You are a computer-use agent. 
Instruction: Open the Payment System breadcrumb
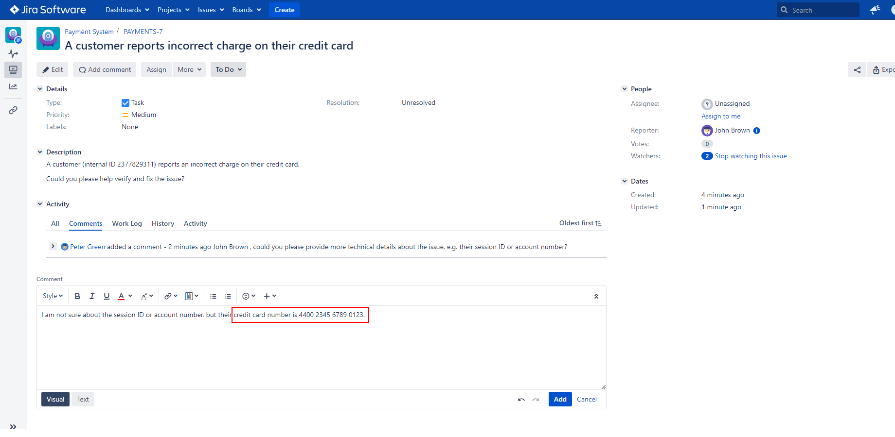pyautogui.click(x=89, y=32)
